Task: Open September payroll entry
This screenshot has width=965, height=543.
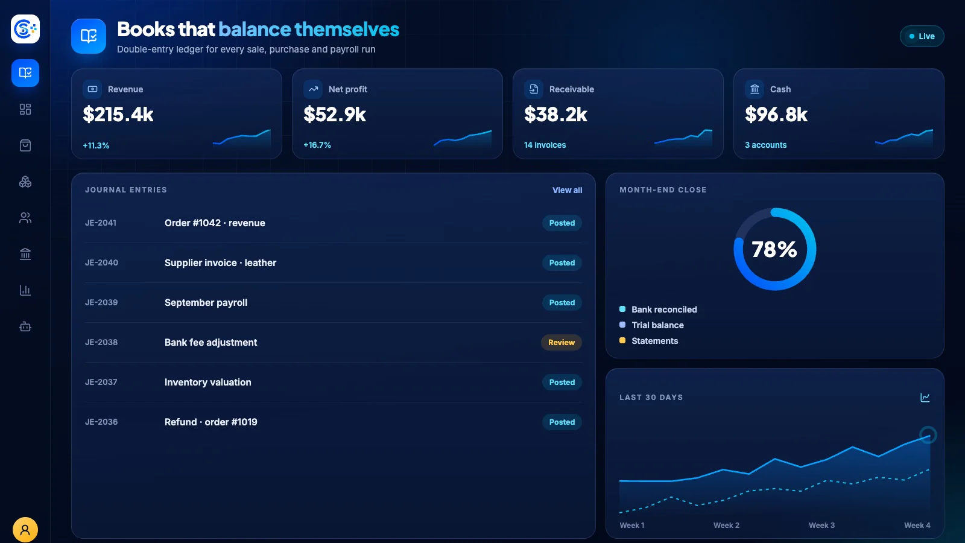Action: coord(206,302)
